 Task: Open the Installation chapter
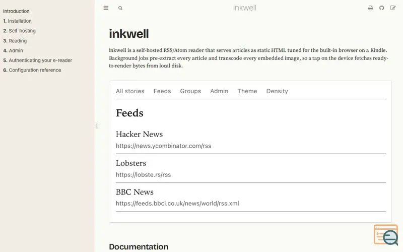click(17, 21)
